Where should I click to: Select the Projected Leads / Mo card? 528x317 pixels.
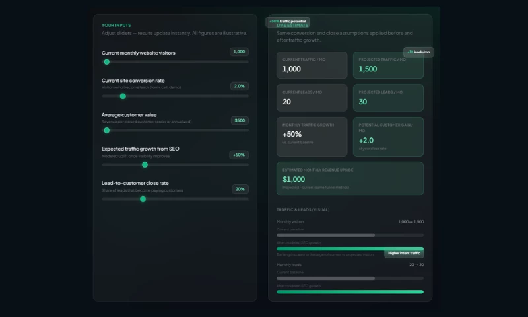click(x=387, y=98)
